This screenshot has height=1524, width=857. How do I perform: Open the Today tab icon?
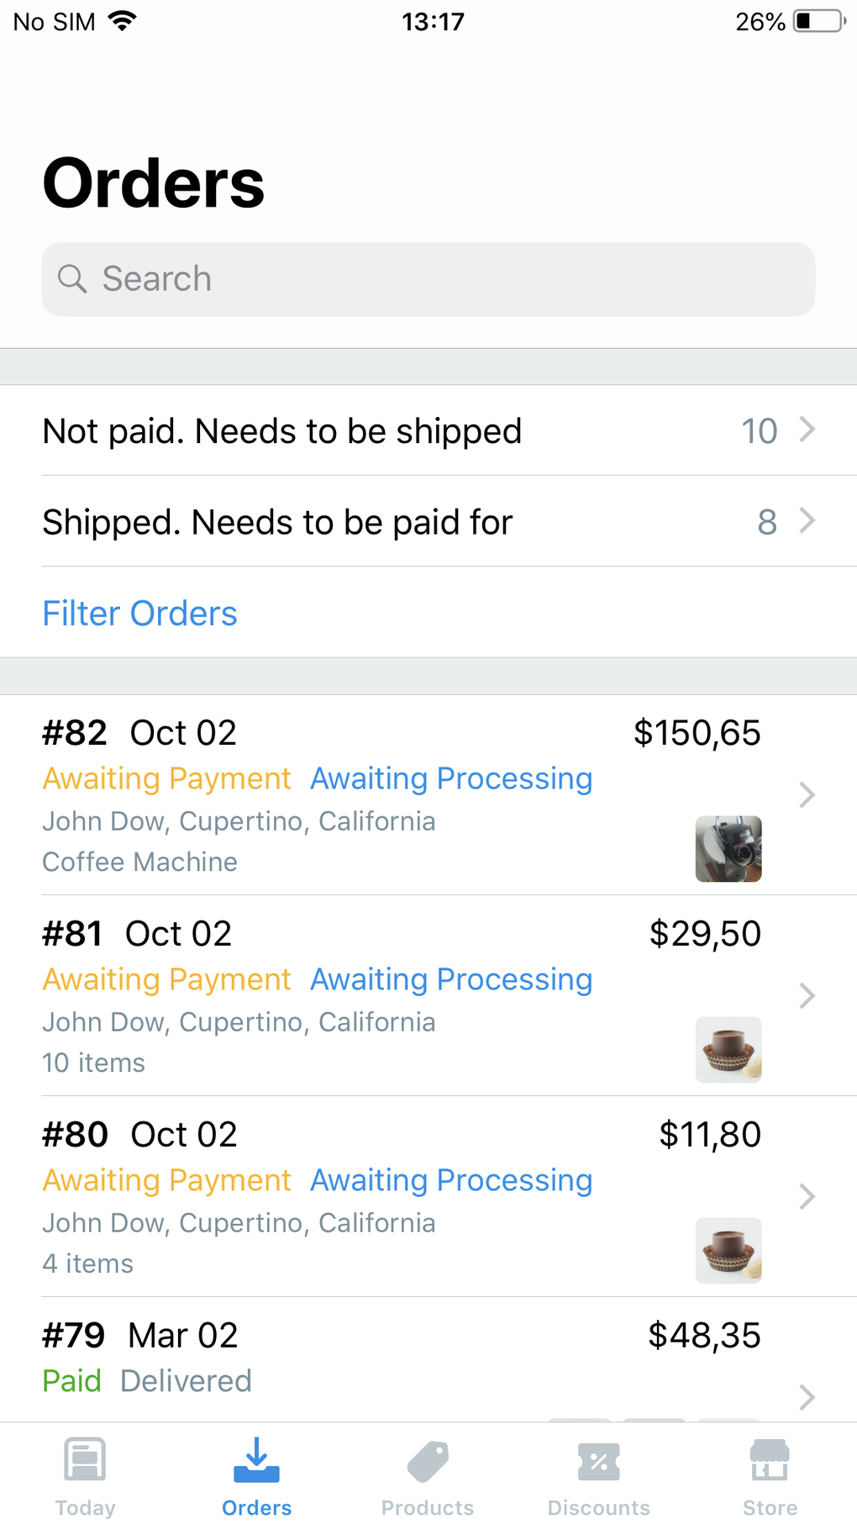tap(85, 1459)
